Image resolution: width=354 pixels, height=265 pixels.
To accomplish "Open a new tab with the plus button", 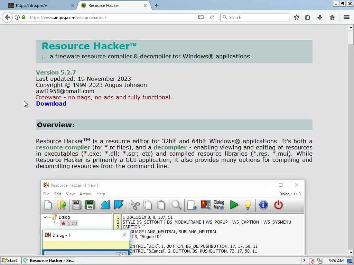I will pyautogui.click(x=157, y=6).
